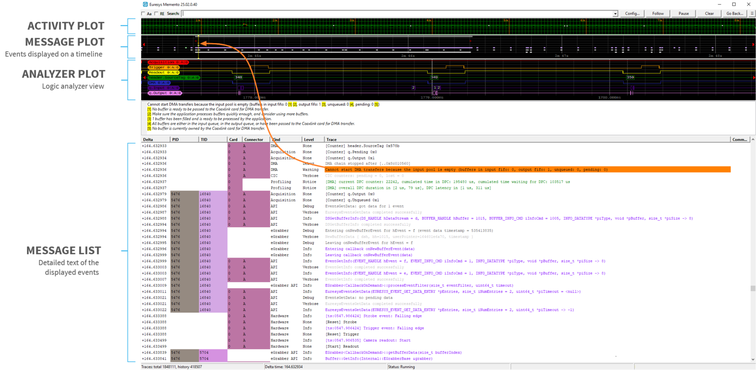
Task: Click the Connector column header
Action: point(256,139)
